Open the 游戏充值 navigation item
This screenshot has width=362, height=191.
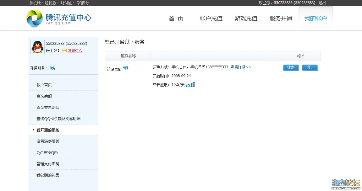(x=246, y=19)
